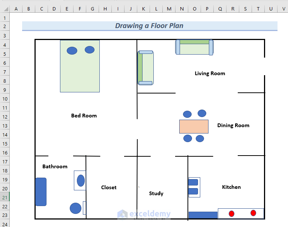Select row 1 header
288x227 pixels.
[5, 18]
